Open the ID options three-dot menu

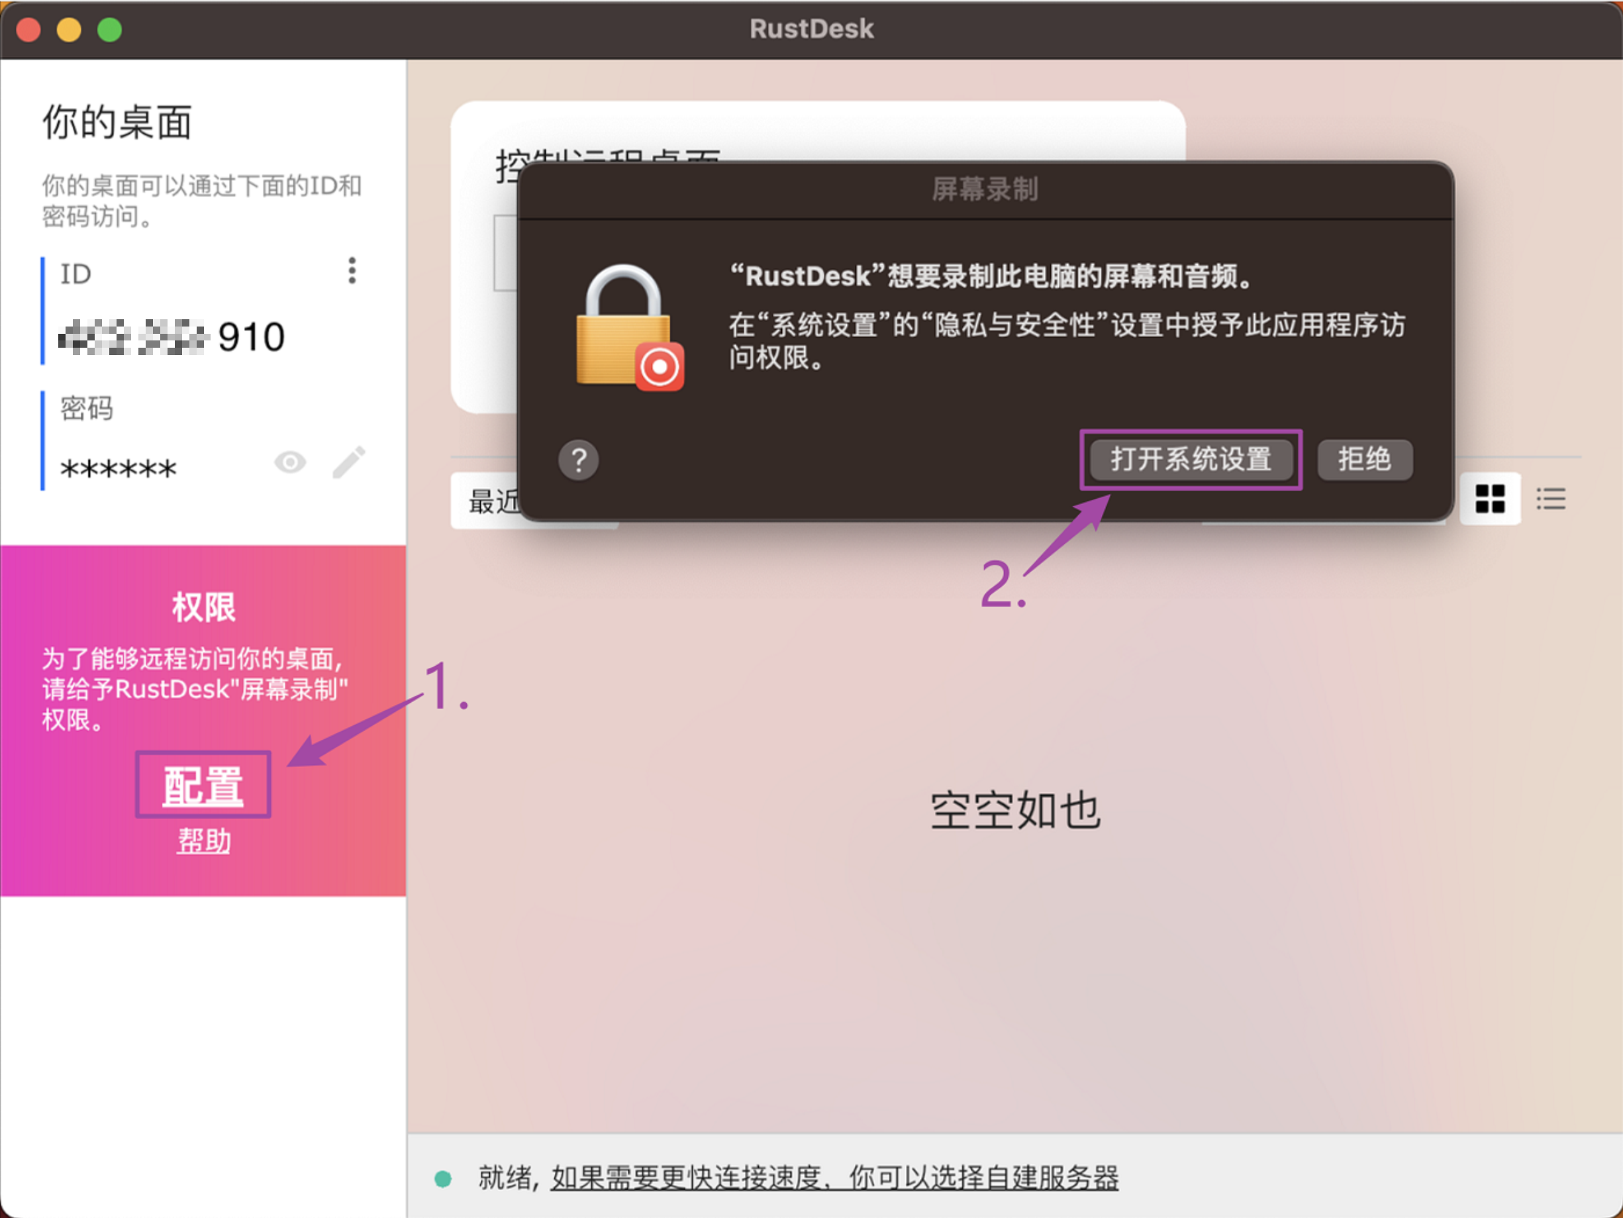click(352, 271)
